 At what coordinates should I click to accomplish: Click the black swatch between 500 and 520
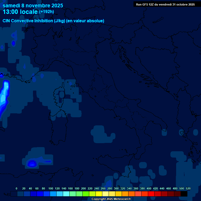pyautogui.click(x=184, y=194)
